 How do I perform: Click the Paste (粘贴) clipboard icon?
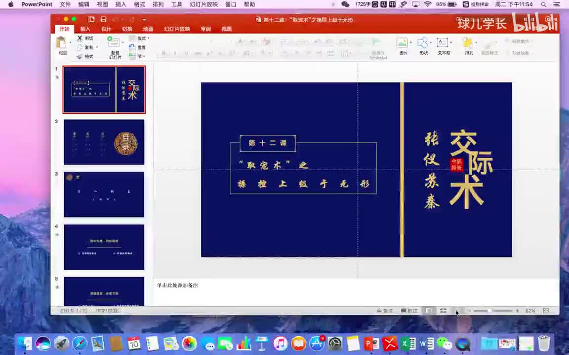[62, 43]
